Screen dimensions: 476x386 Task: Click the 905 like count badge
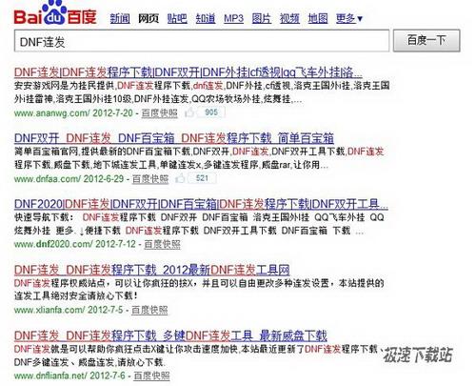pyautogui.click(x=211, y=112)
